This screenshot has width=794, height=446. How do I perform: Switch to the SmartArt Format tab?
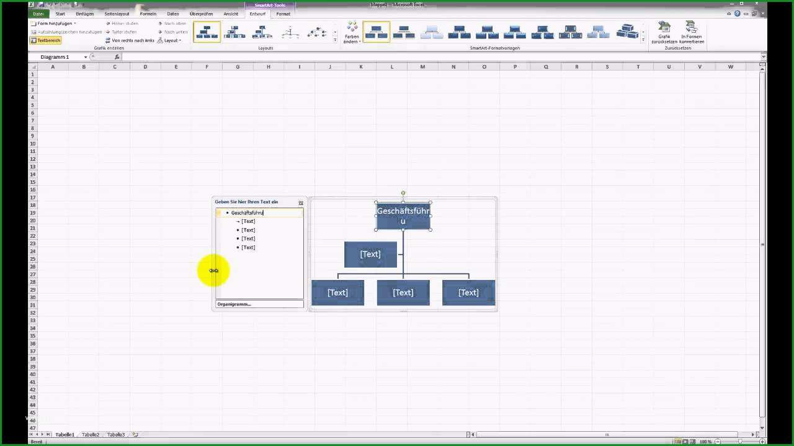(283, 14)
